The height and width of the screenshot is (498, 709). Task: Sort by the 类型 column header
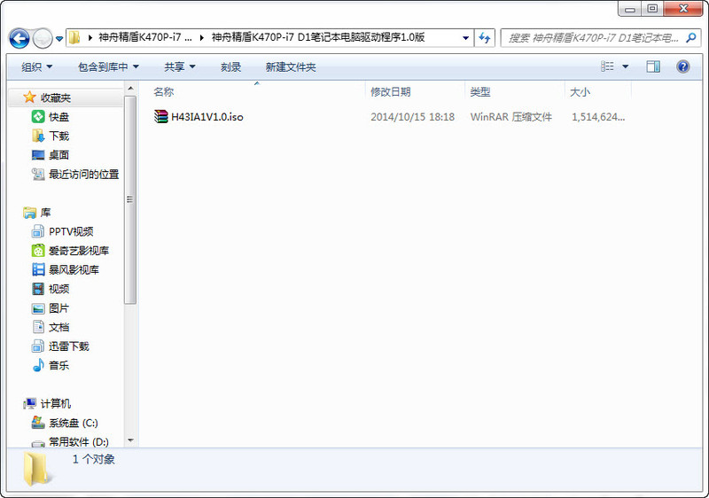click(480, 92)
